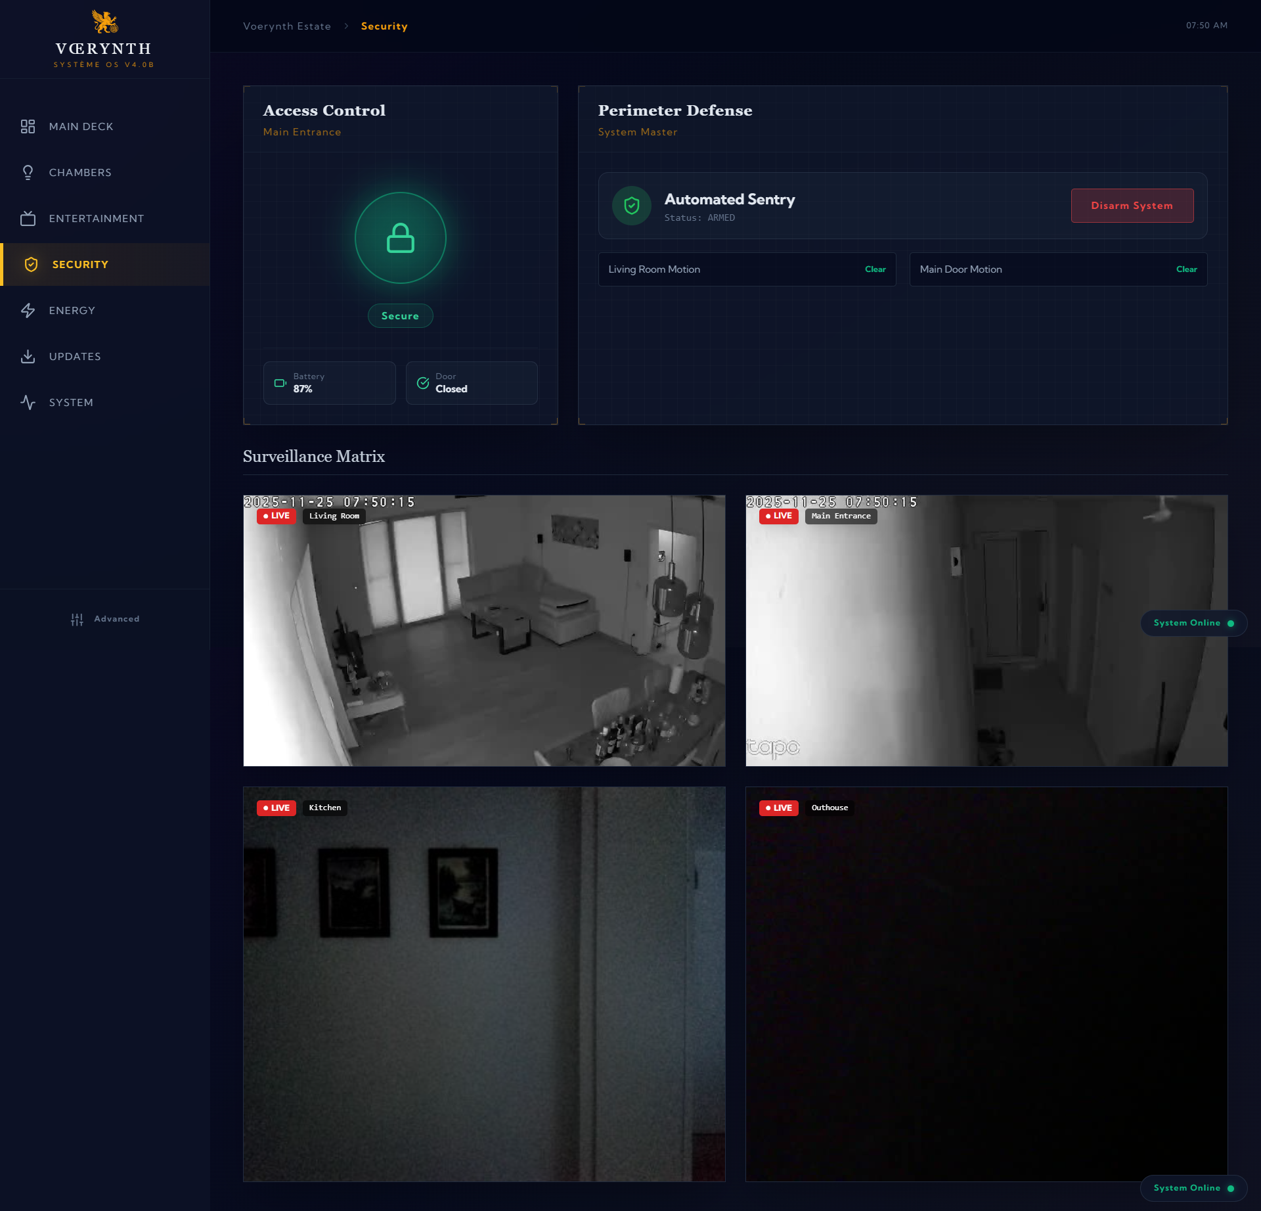
Task: Click the System activity pulse icon
Action: (28, 402)
